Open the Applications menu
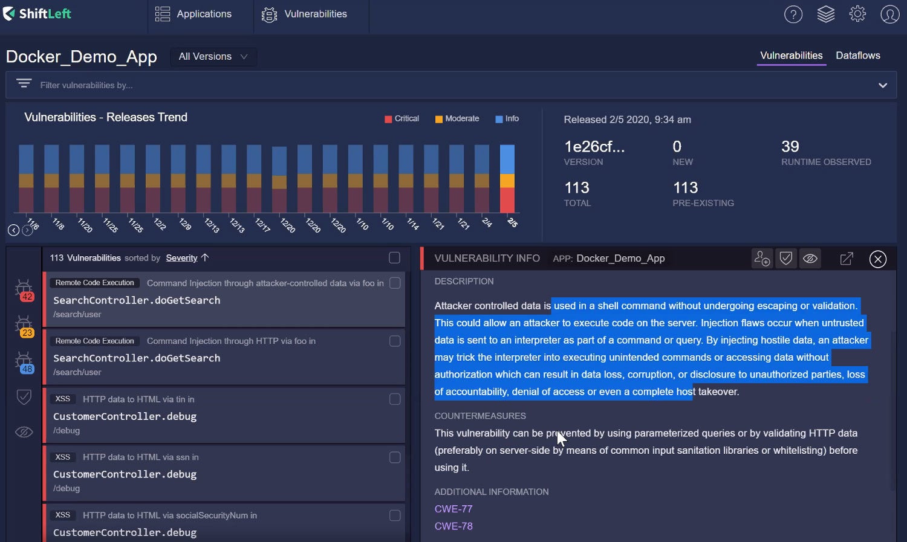Viewport: 907px width, 542px height. (x=193, y=14)
